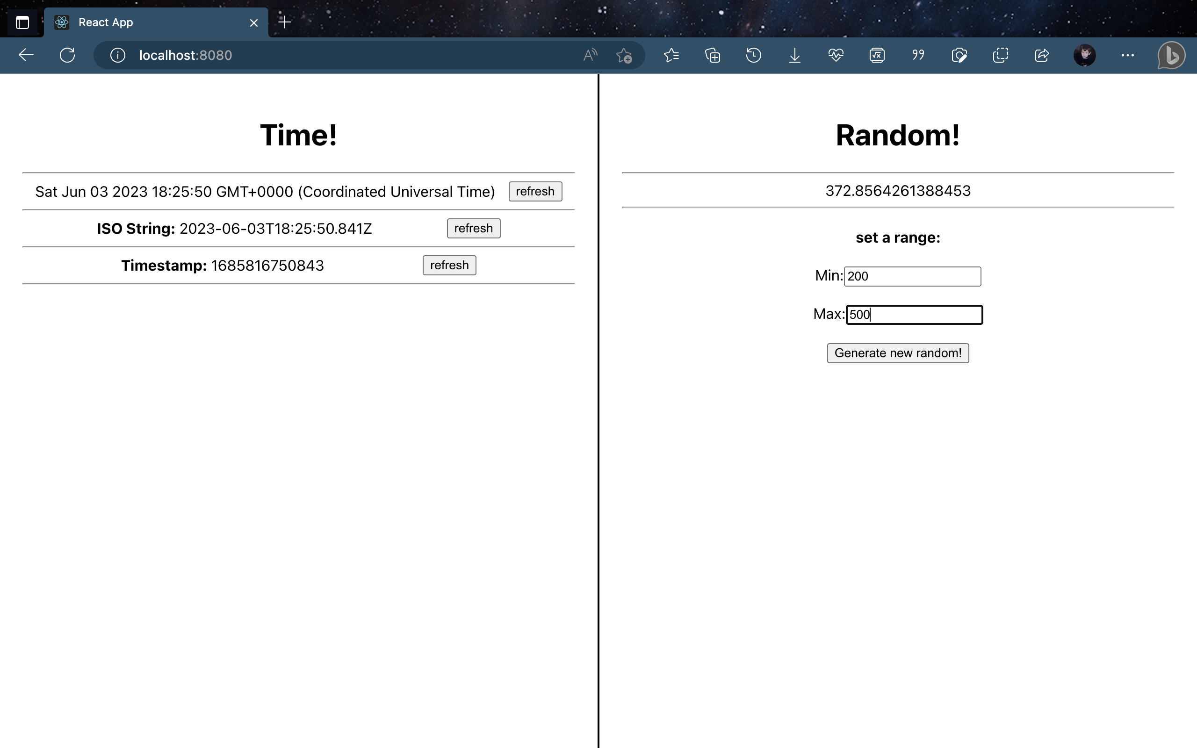
Task: Click the React App favicon icon
Action: (x=62, y=22)
